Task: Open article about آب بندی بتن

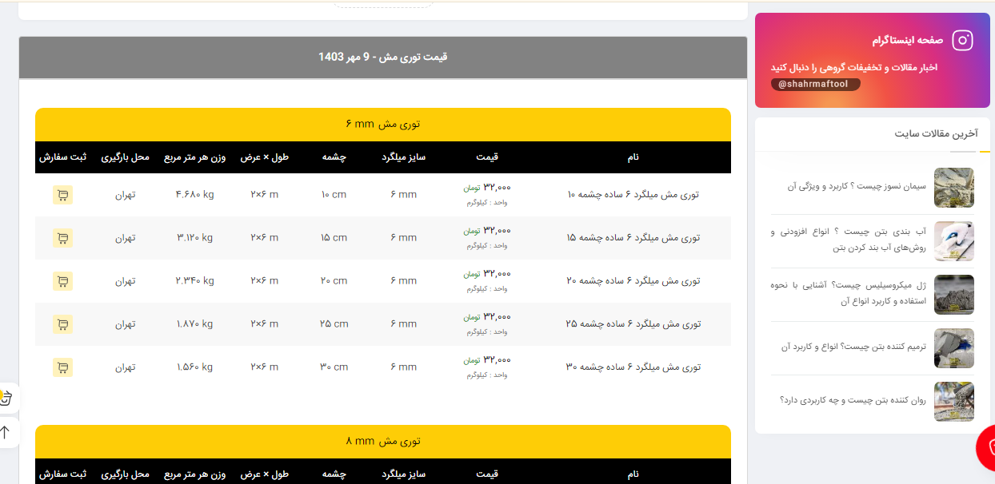Action: (x=851, y=240)
